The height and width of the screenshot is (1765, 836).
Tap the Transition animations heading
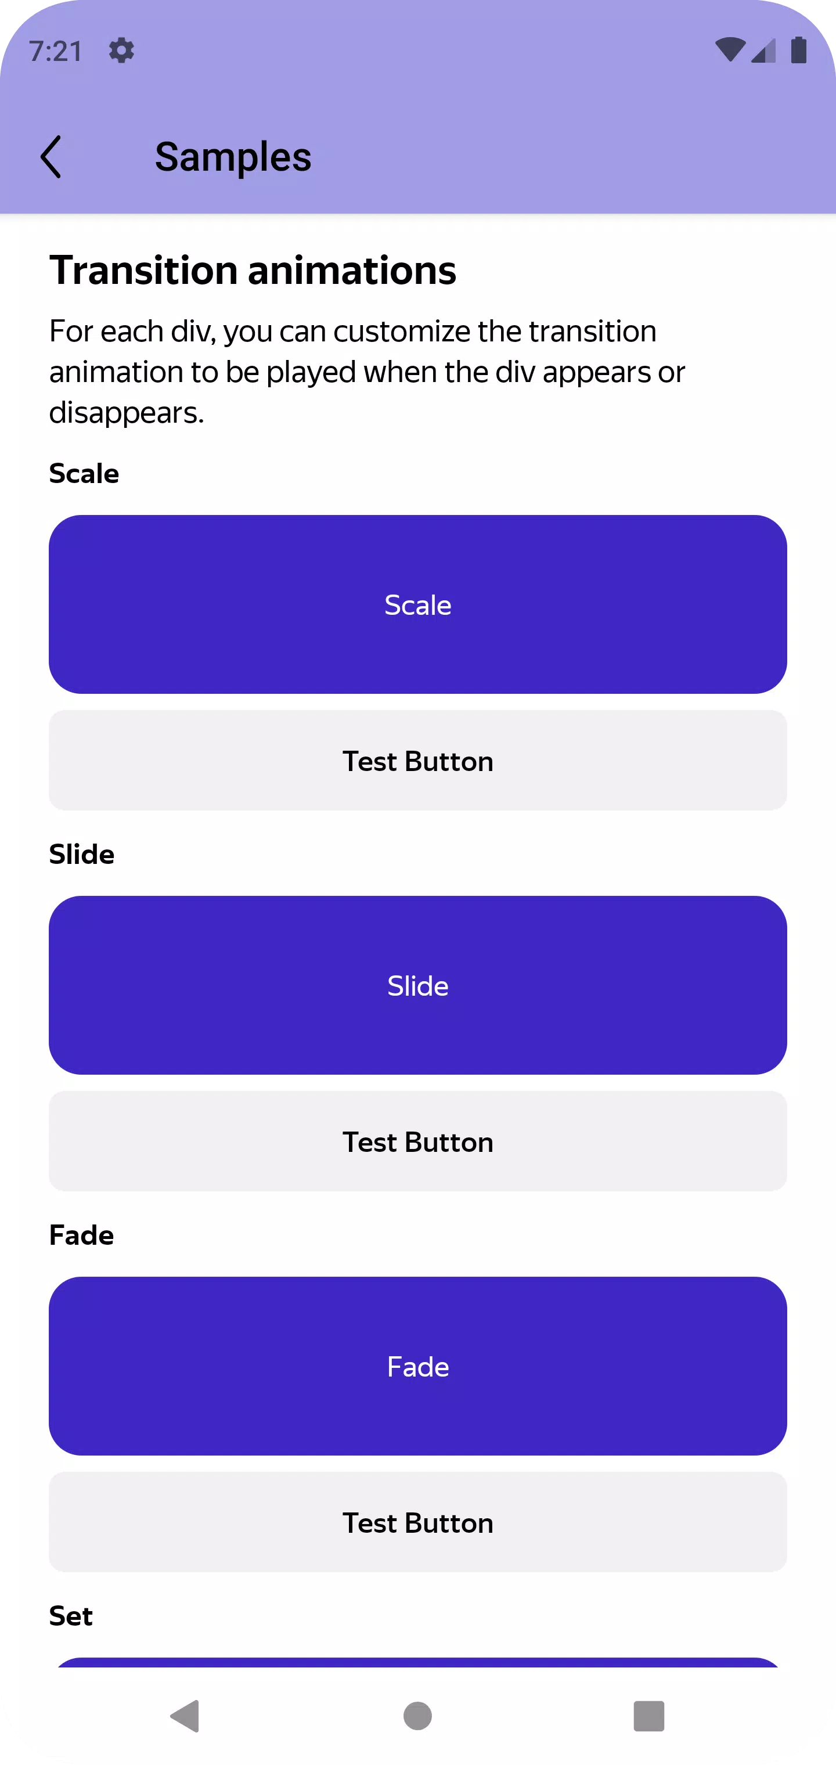click(253, 270)
